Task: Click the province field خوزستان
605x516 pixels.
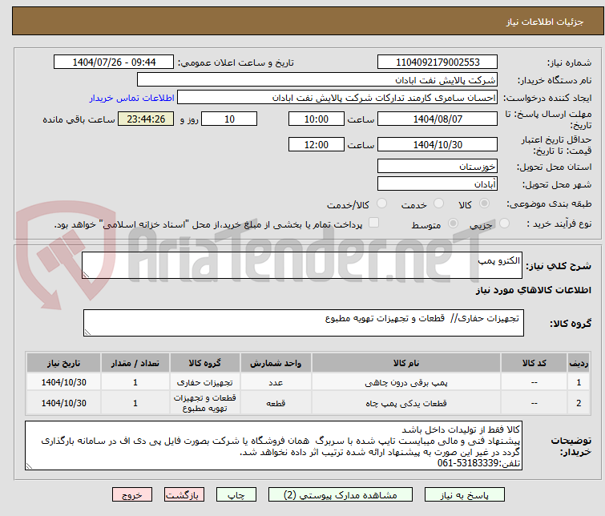Action: point(438,167)
